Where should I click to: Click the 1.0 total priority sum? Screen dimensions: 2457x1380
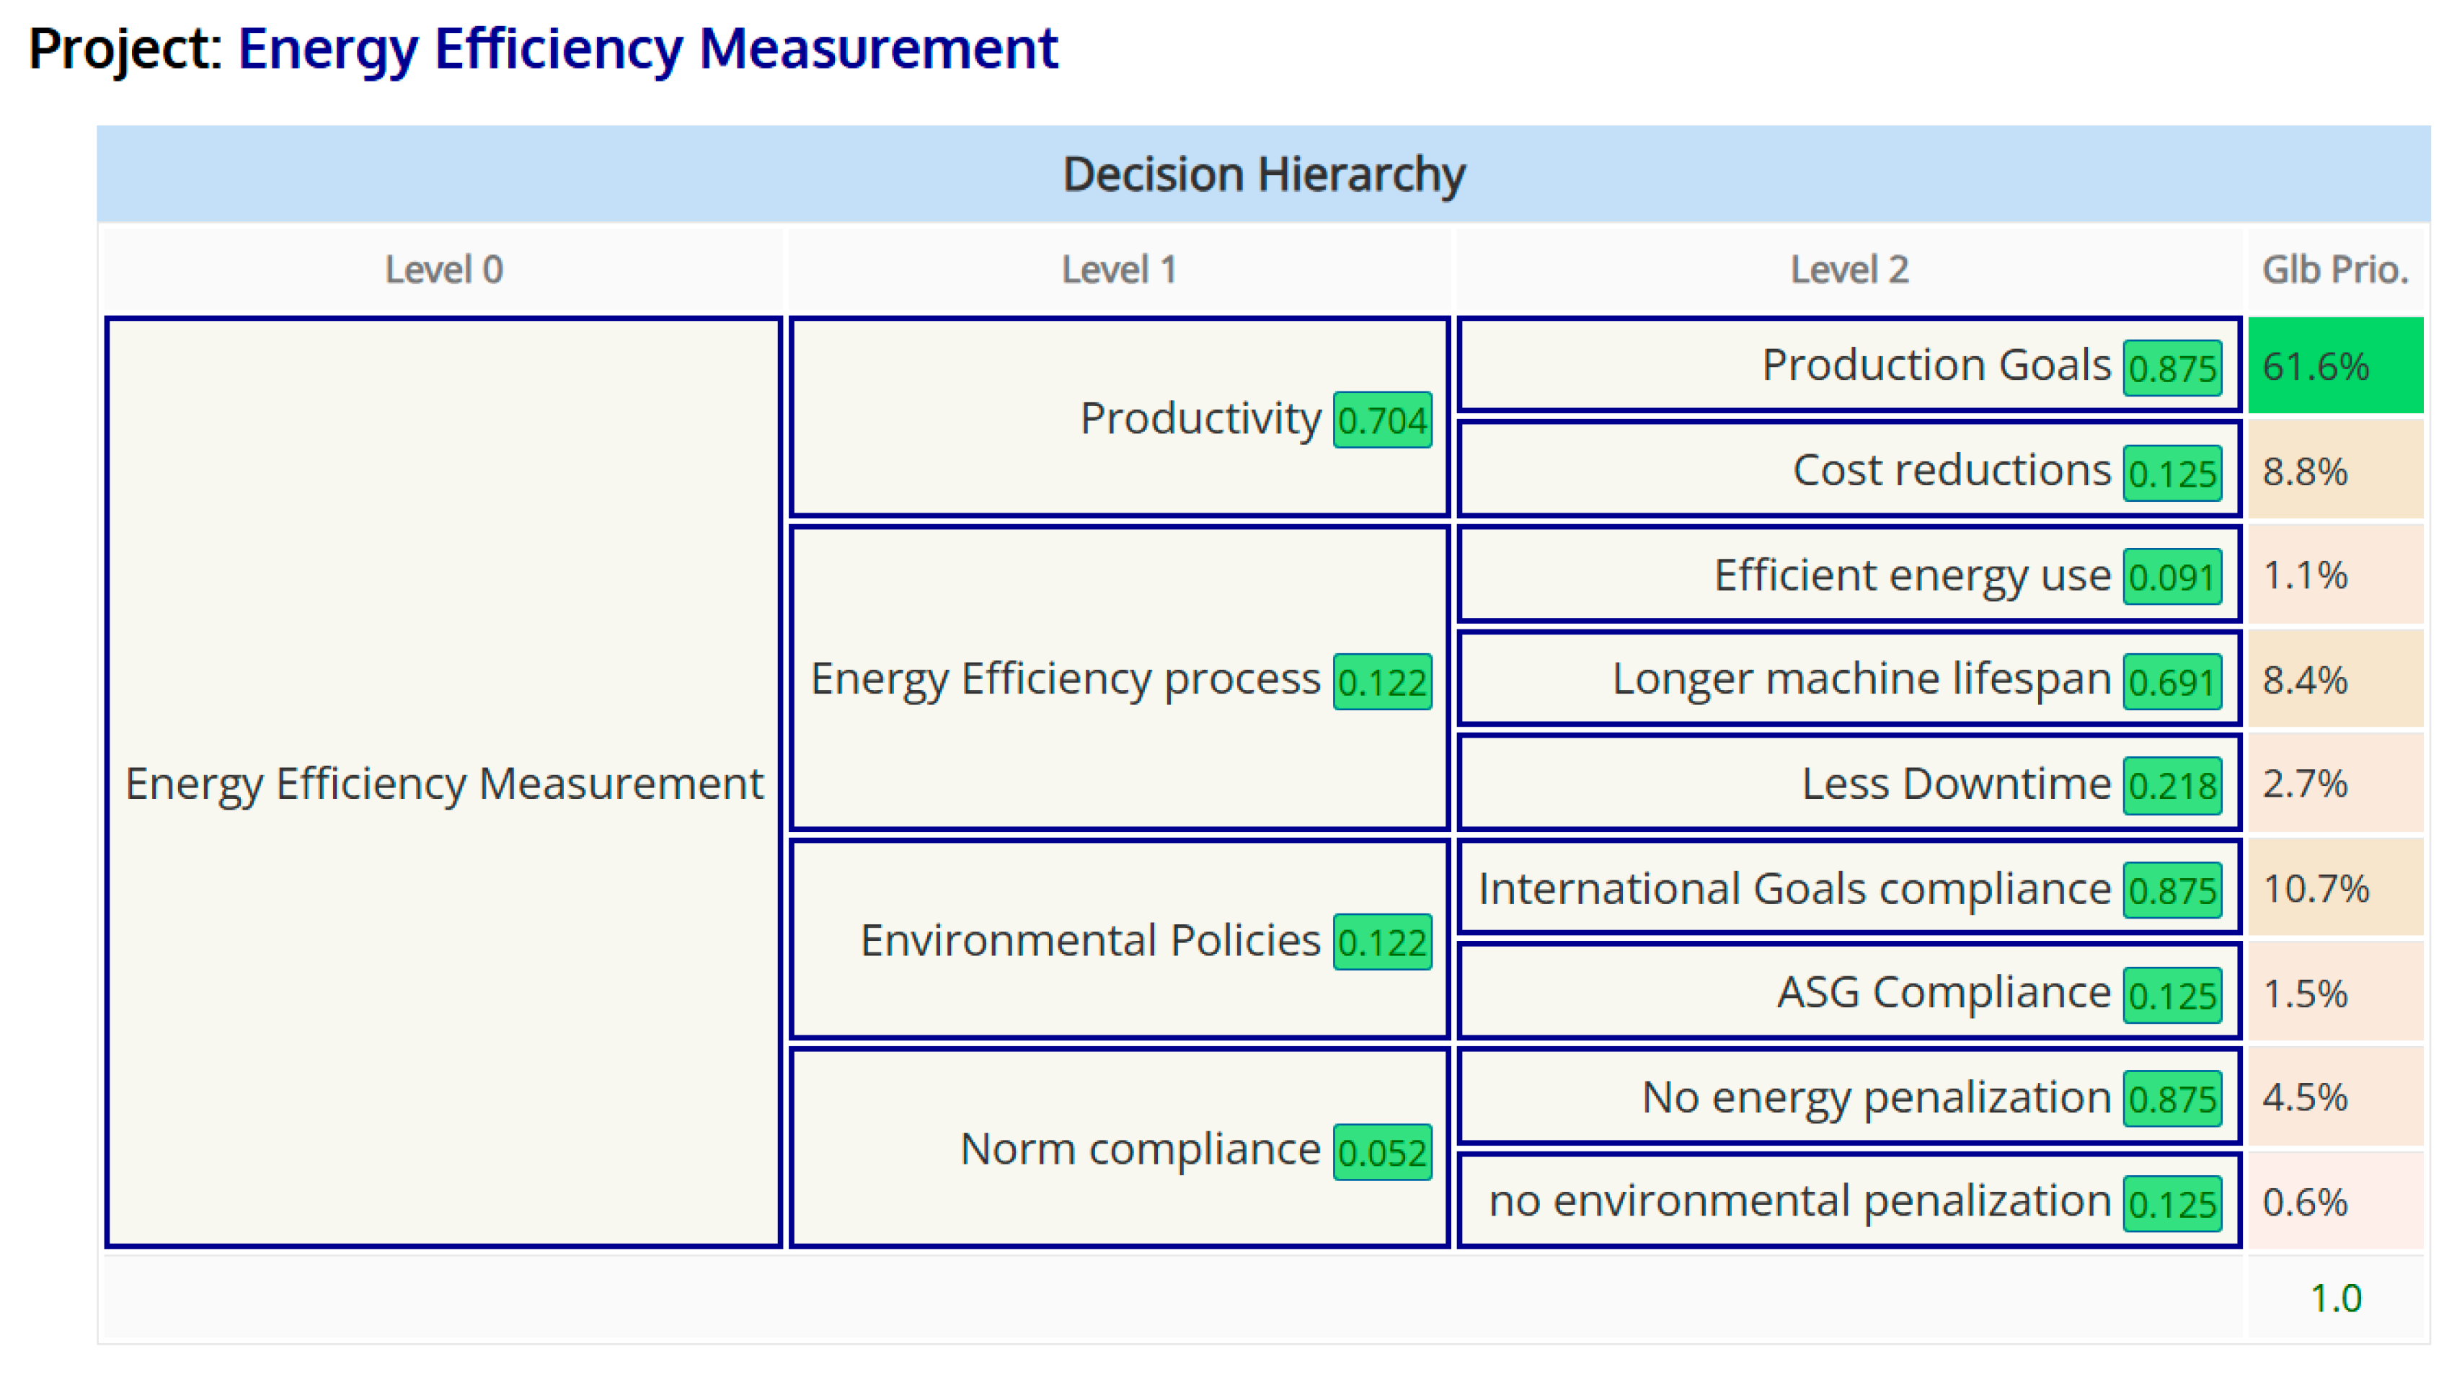2335,1298
